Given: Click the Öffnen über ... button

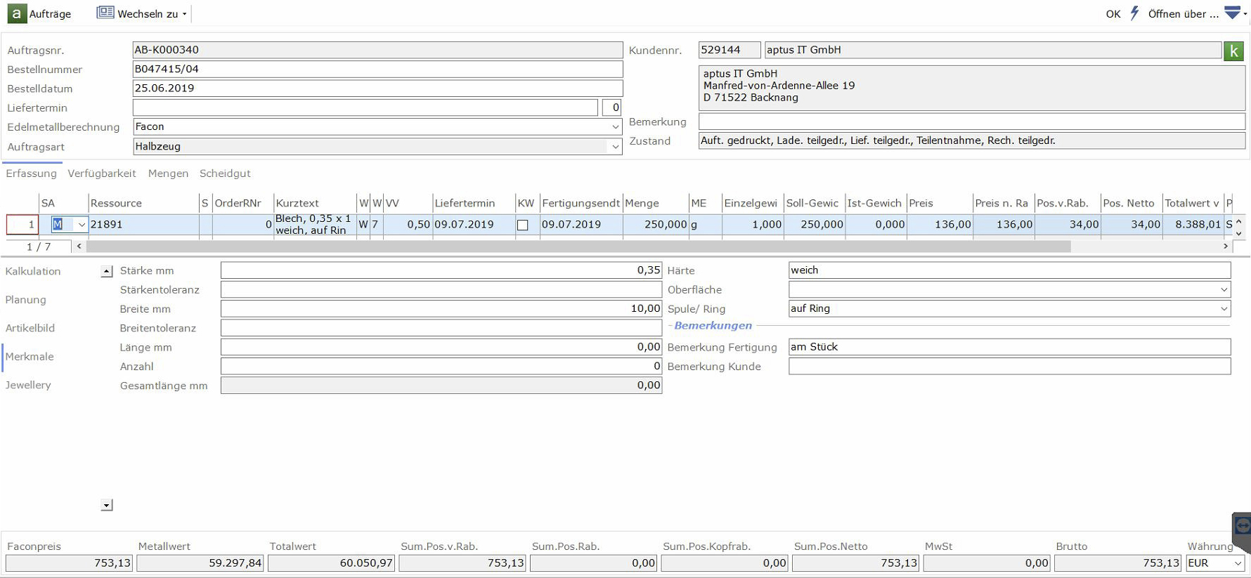Looking at the screenshot, I should [1184, 14].
